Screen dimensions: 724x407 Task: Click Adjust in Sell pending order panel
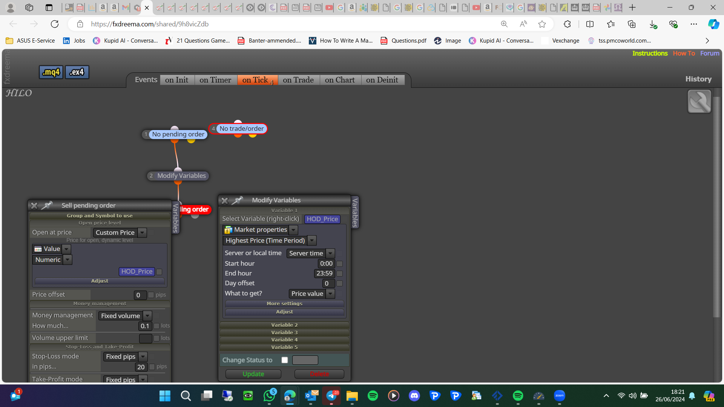point(100,281)
